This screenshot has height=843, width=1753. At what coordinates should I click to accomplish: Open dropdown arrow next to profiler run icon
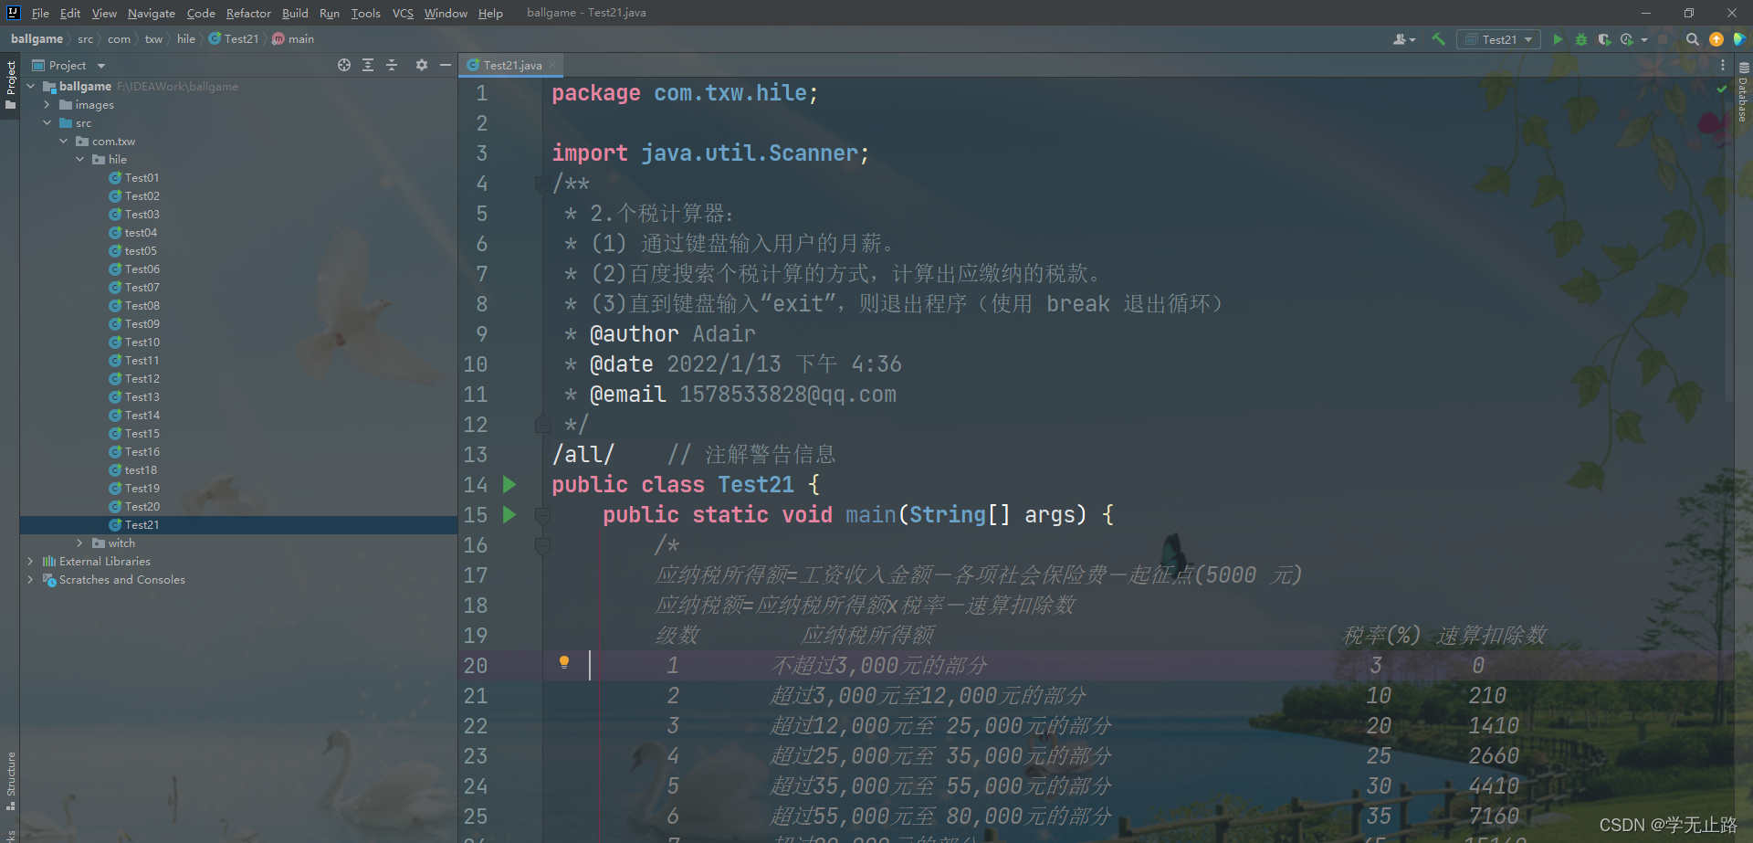point(1643,39)
